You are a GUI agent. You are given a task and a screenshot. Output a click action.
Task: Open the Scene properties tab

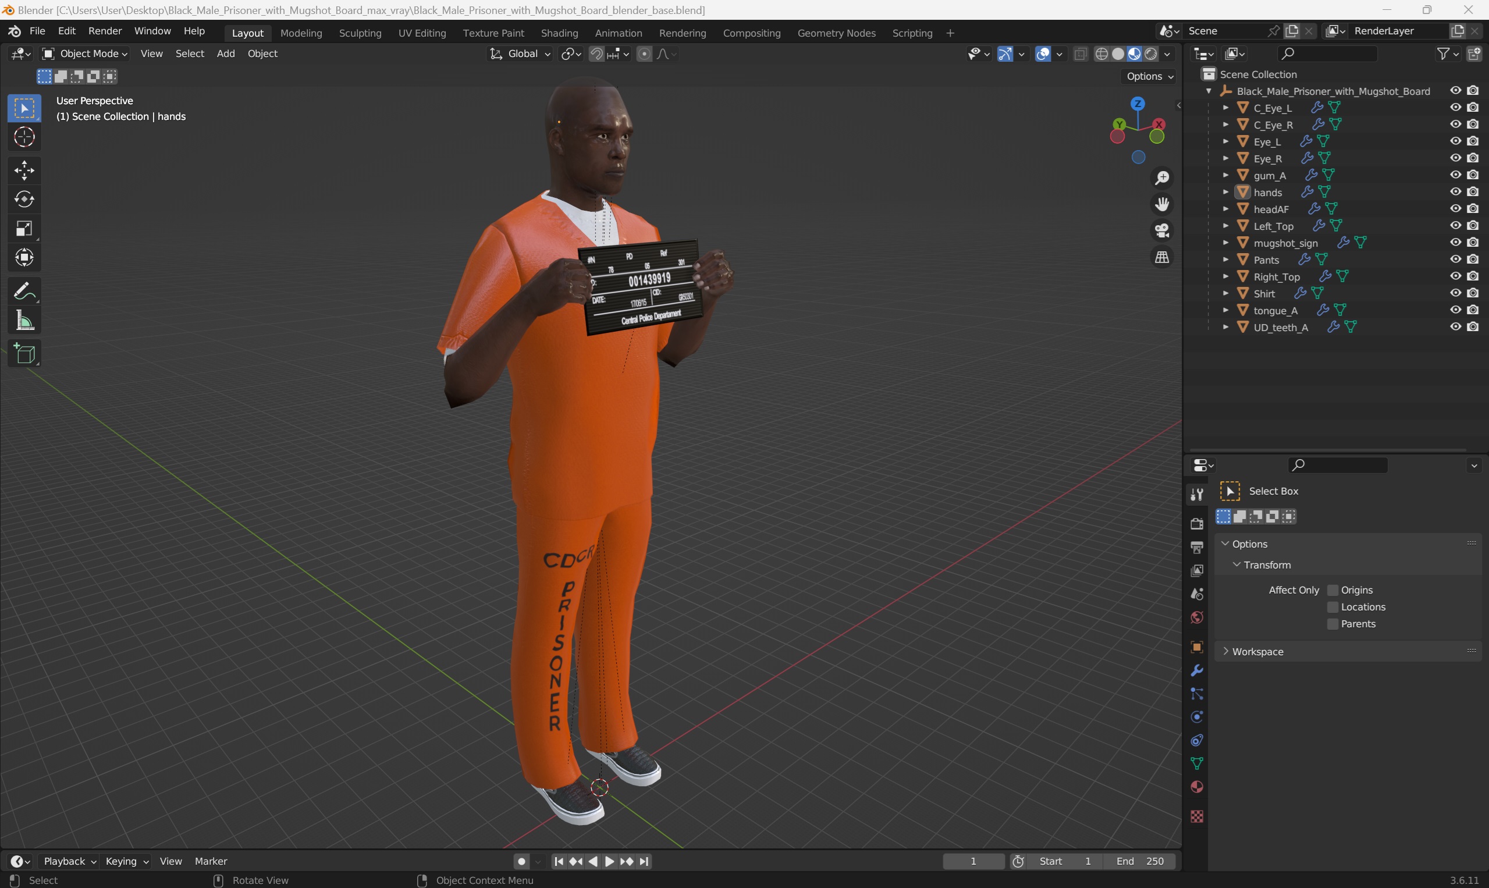click(x=1196, y=594)
